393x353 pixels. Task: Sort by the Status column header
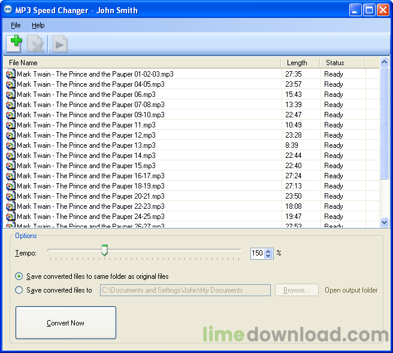point(342,63)
